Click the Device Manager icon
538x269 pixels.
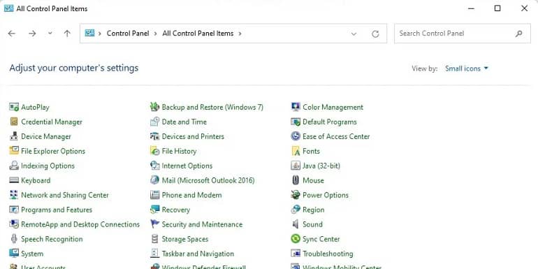click(14, 136)
